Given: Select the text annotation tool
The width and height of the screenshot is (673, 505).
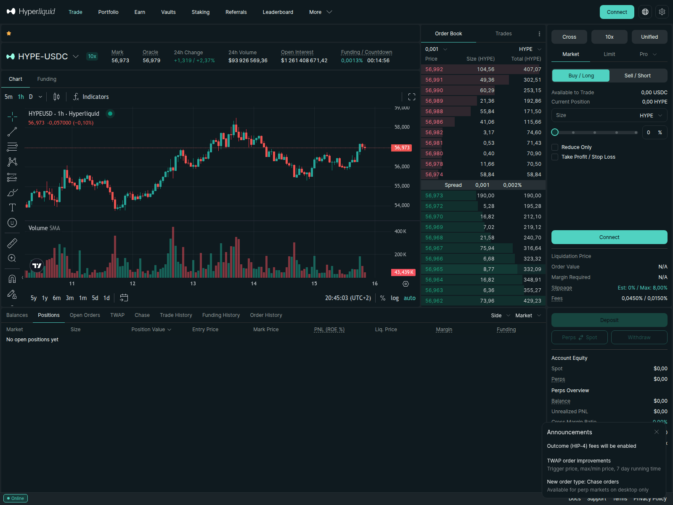Looking at the screenshot, I should point(12,207).
